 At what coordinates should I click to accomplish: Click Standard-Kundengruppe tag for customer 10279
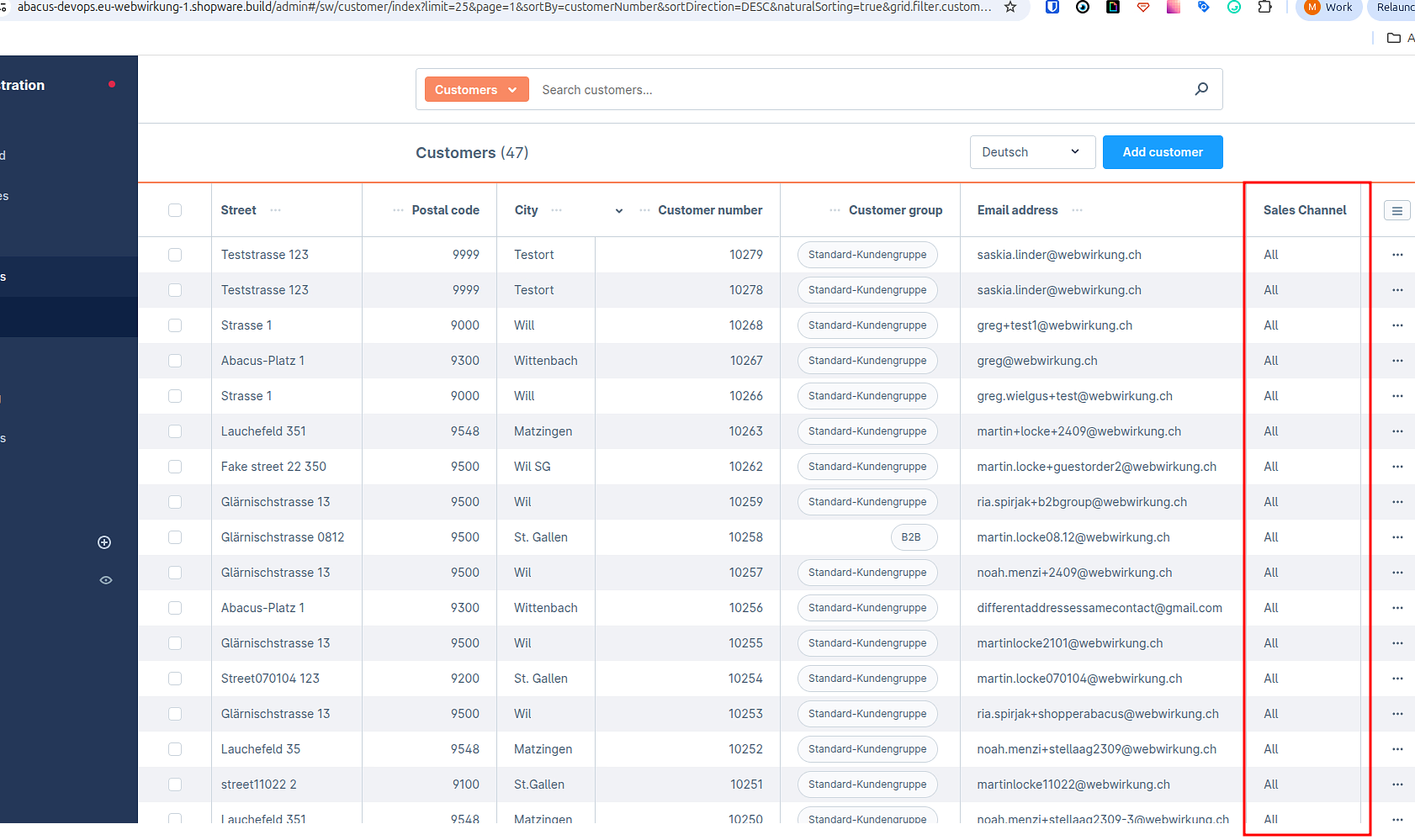[867, 255]
